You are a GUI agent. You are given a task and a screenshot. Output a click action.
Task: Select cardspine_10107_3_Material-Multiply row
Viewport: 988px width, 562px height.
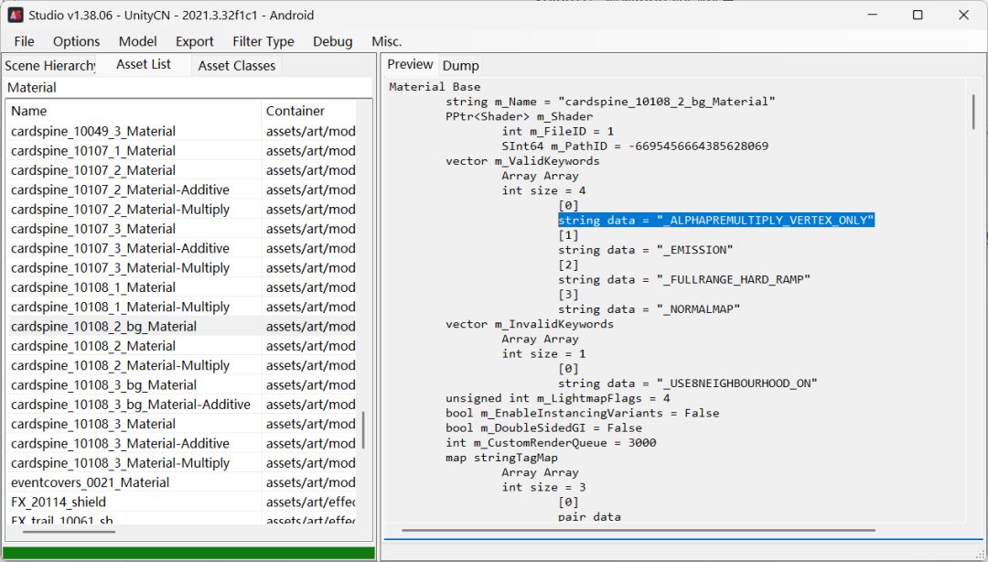click(181, 268)
